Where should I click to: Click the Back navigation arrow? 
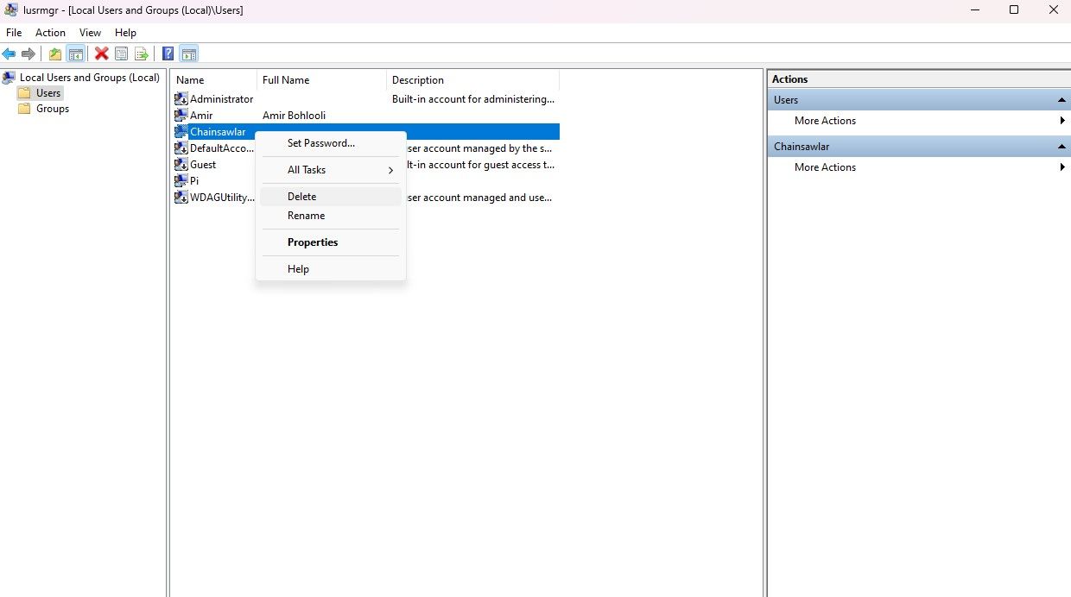9,53
